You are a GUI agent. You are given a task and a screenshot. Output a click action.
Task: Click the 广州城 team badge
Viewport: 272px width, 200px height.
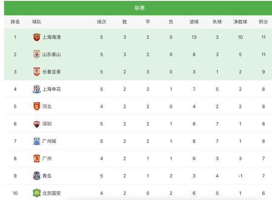[x=37, y=141]
